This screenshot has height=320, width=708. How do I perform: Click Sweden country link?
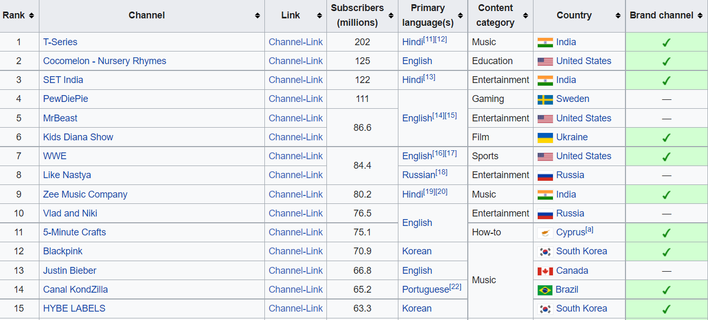[x=572, y=99]
